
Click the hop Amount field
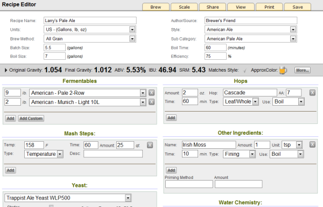(x=190, y=93)
